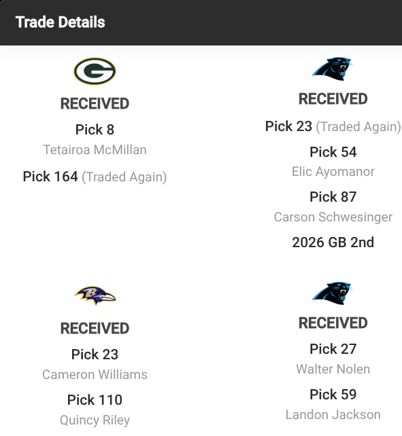
Task: Select Pick 110 entry
Action: [95, 400]
